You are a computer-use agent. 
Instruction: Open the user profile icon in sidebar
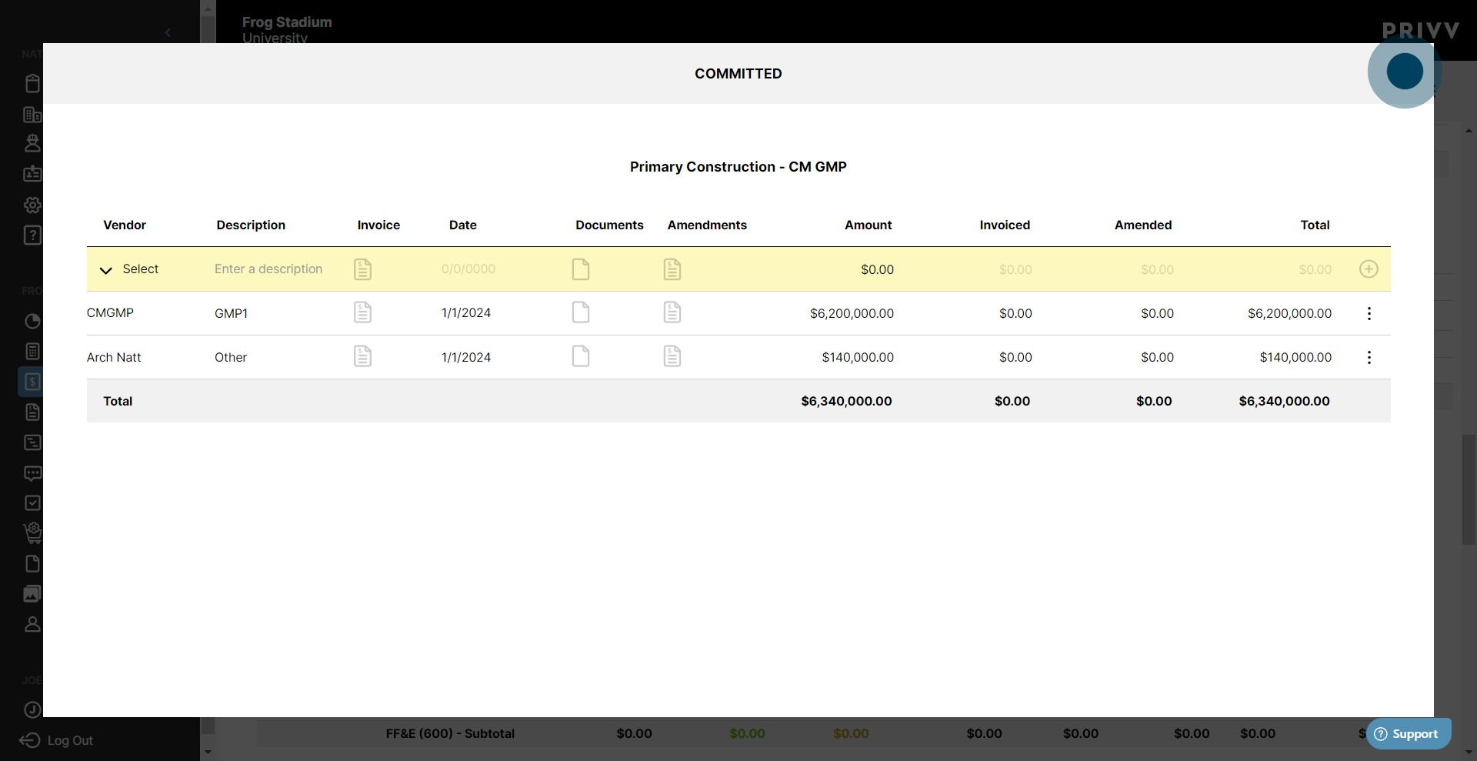tap(32, 624)
